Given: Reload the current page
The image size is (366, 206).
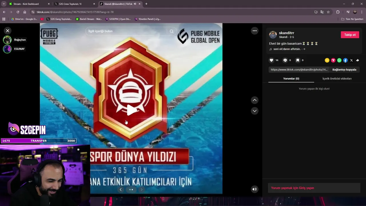Looking at the screenshot, I should 18,12.
